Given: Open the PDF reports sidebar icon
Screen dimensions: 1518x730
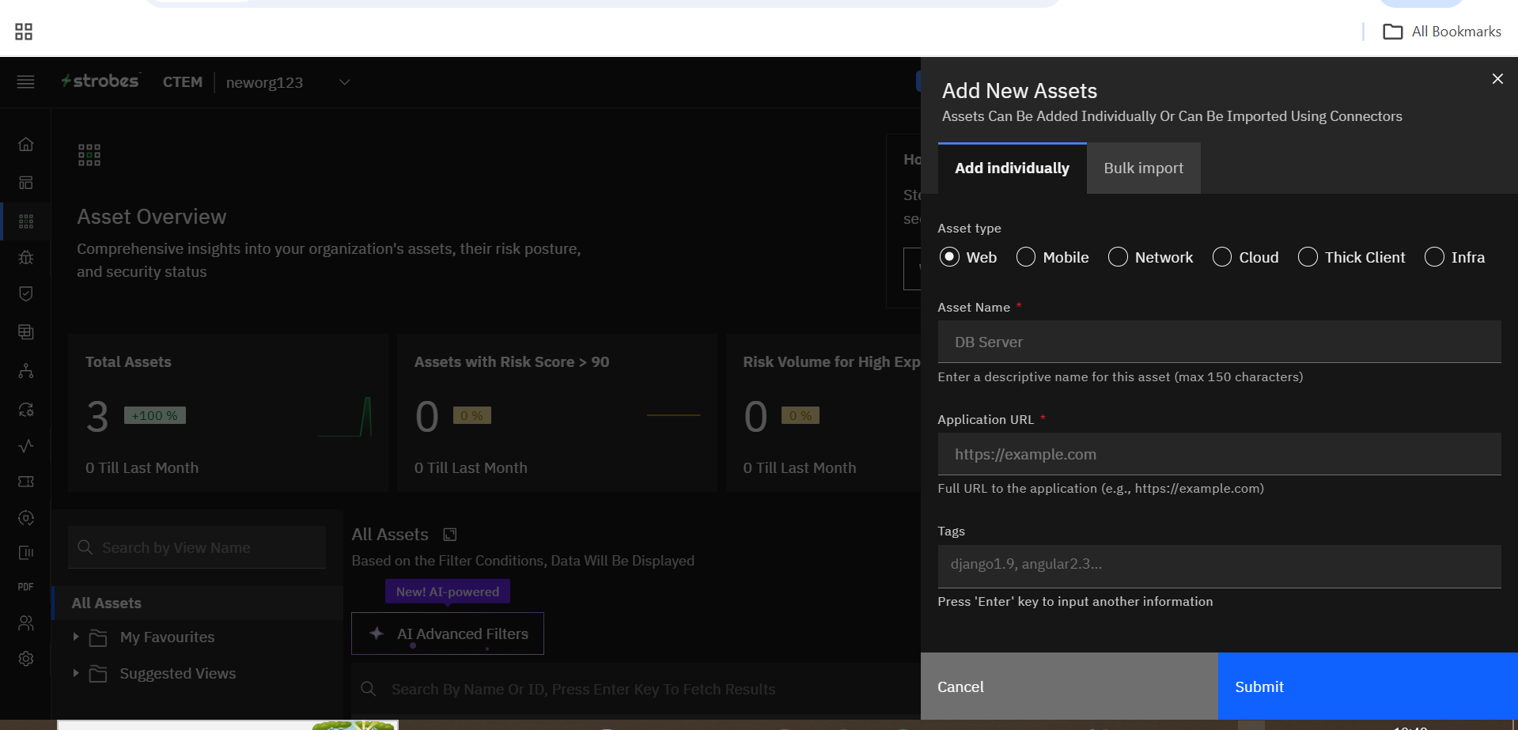Looking at the screenshot, I should pos(26,587).
